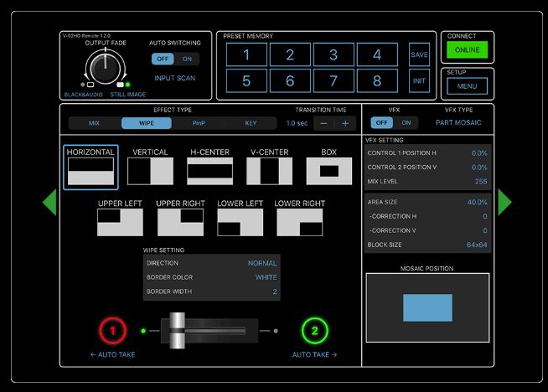Click the AUTO TAKE → label
This screenshot has height=392, width=548.
[x=314, y=354]
